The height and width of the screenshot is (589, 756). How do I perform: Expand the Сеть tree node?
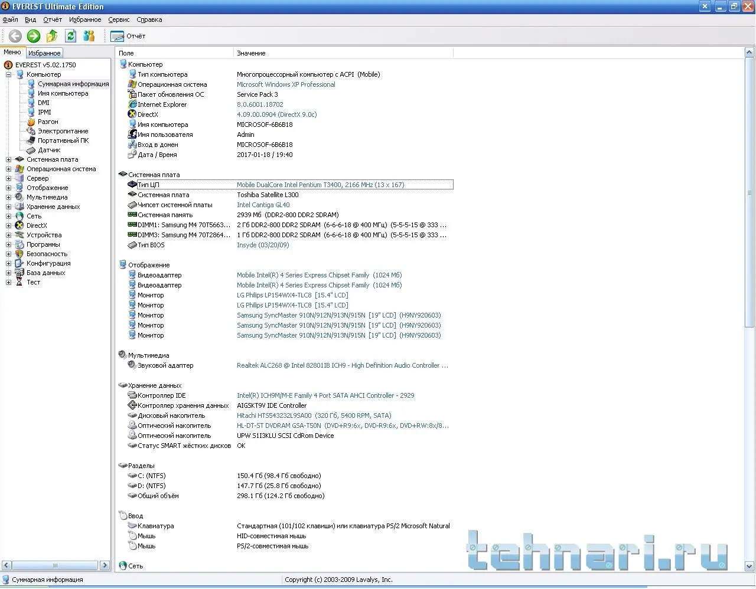[x=9, y=217]
